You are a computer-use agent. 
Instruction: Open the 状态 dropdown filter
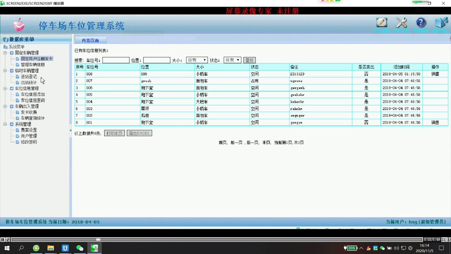pyautogui.click(x=232, y=60)
